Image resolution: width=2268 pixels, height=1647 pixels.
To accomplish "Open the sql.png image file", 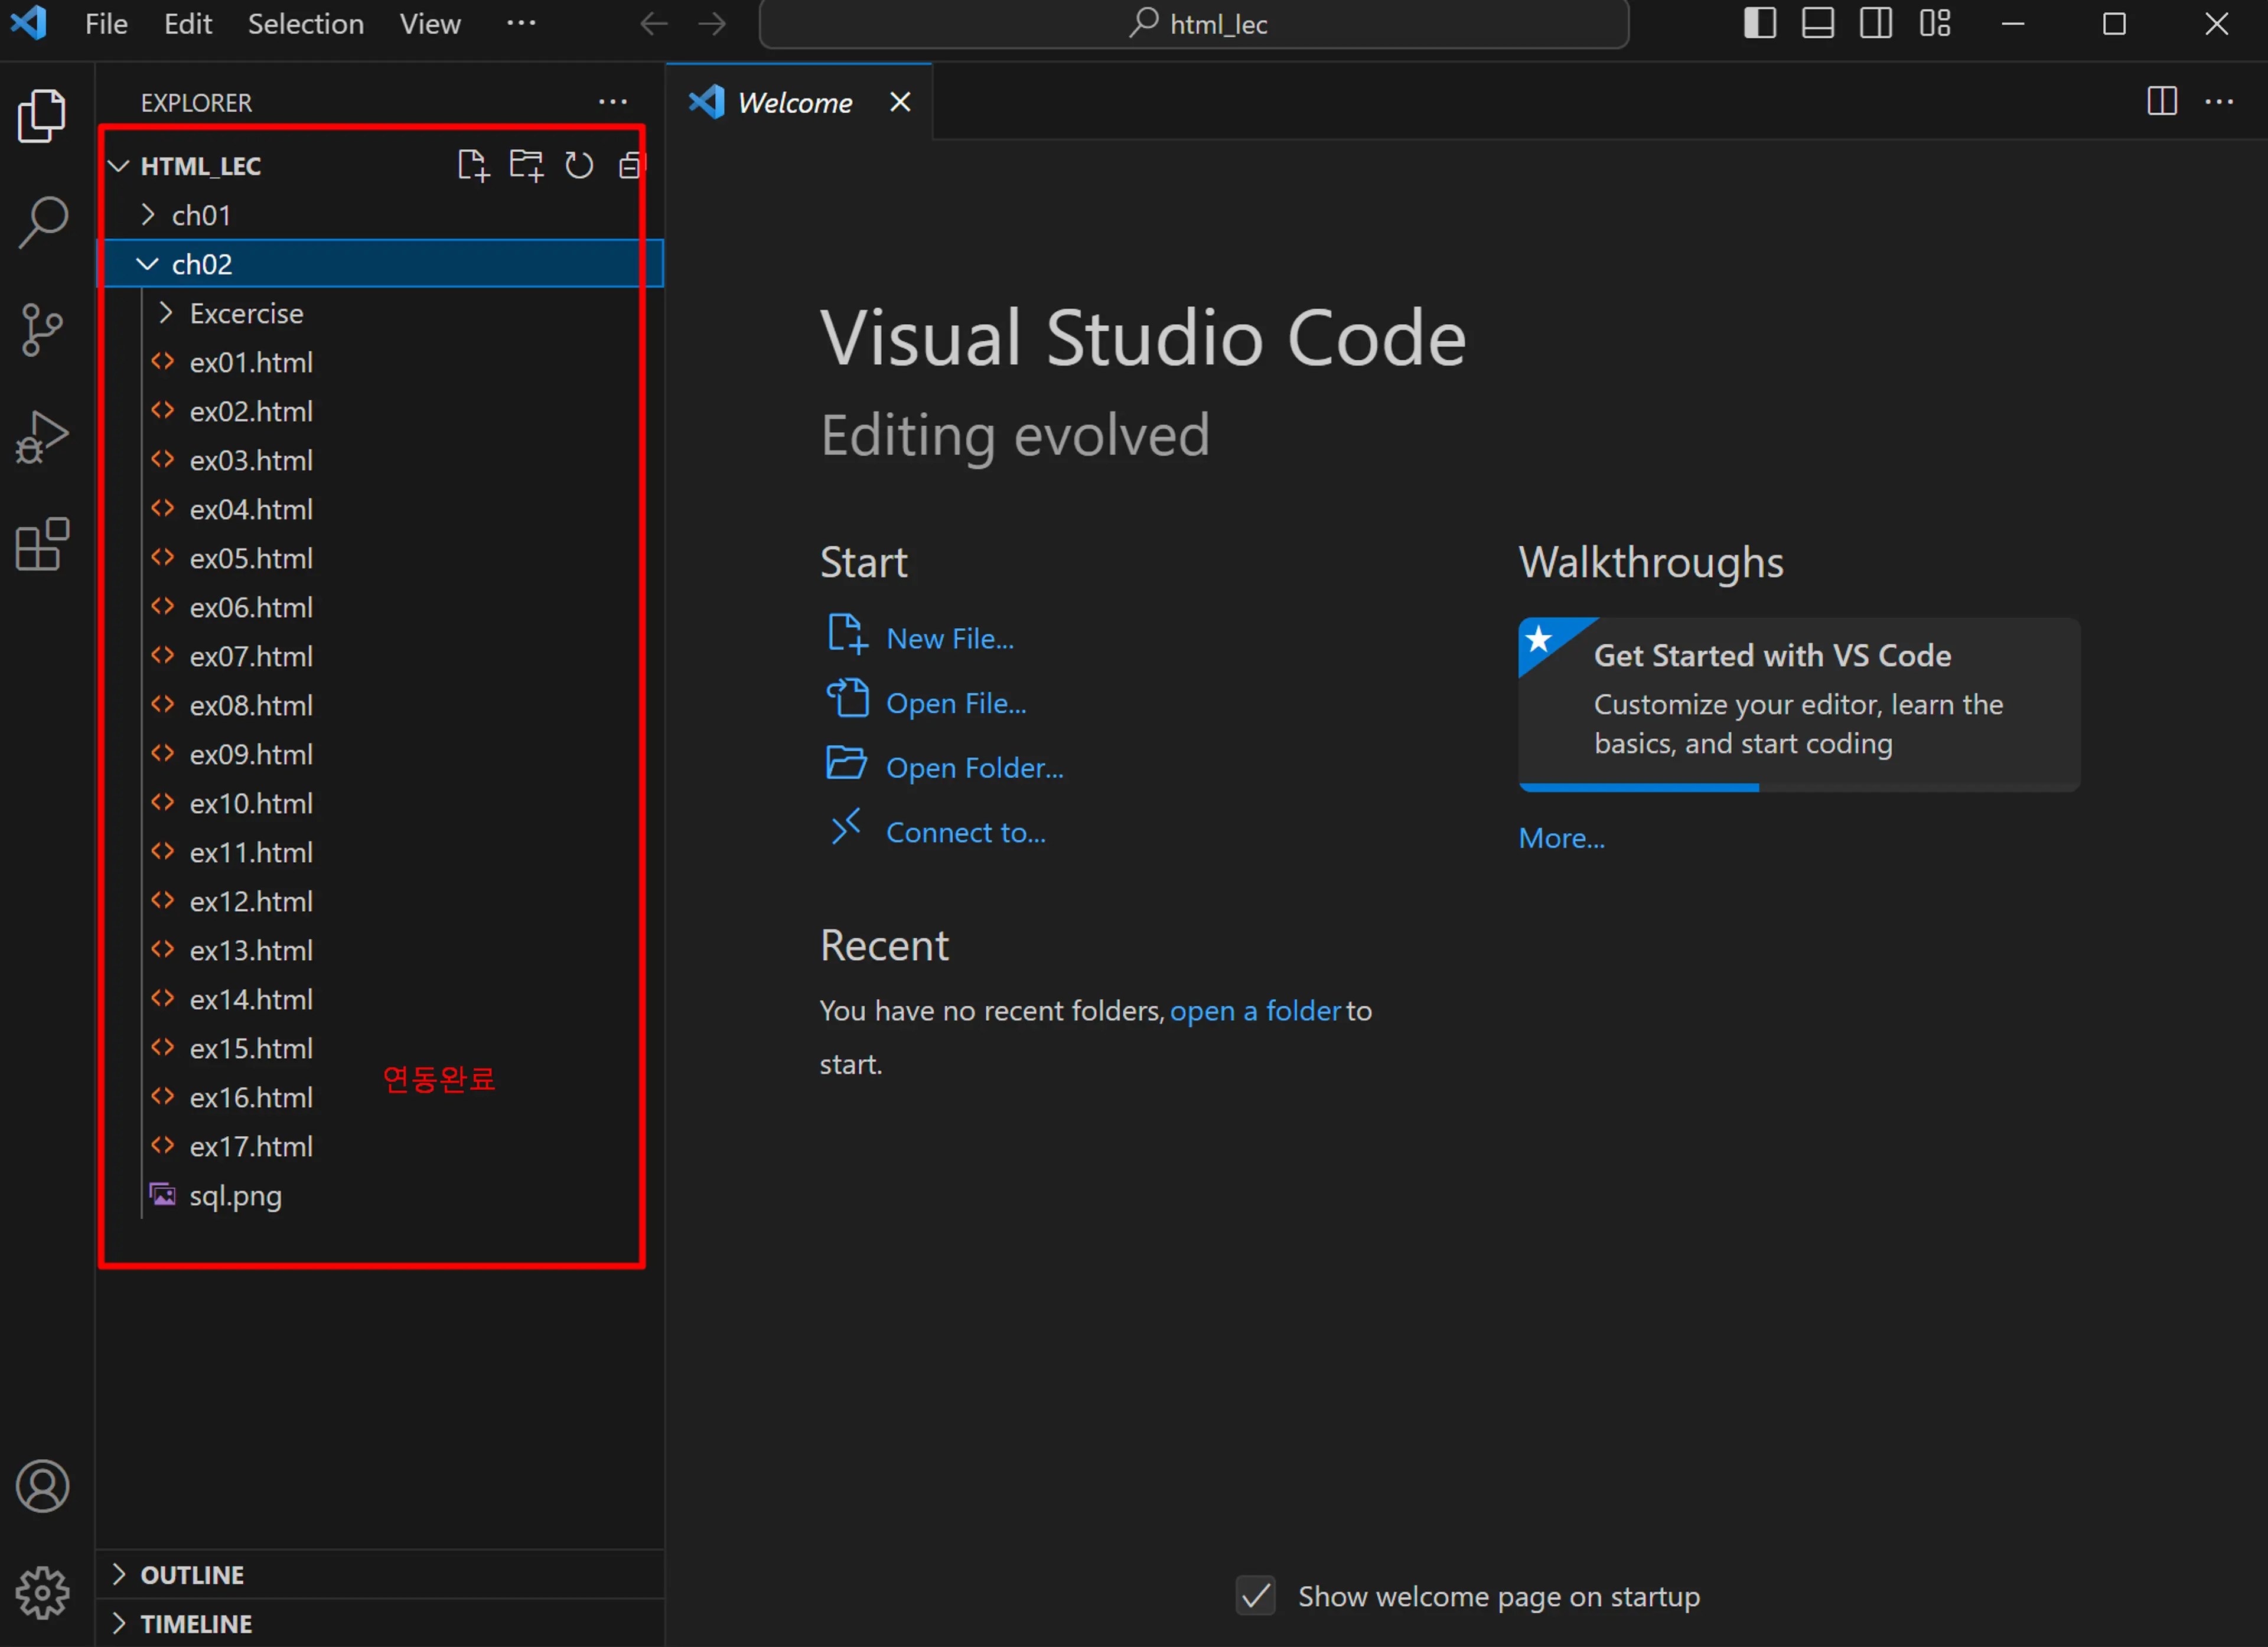I will tap(380, 1195).
